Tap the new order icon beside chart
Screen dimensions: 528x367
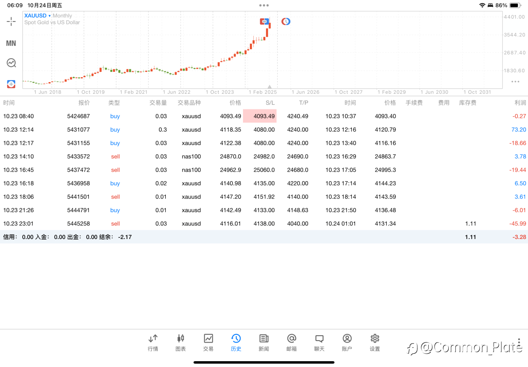point(11,84)
